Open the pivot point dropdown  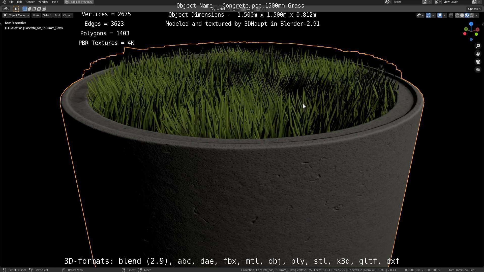pos(236,9)
